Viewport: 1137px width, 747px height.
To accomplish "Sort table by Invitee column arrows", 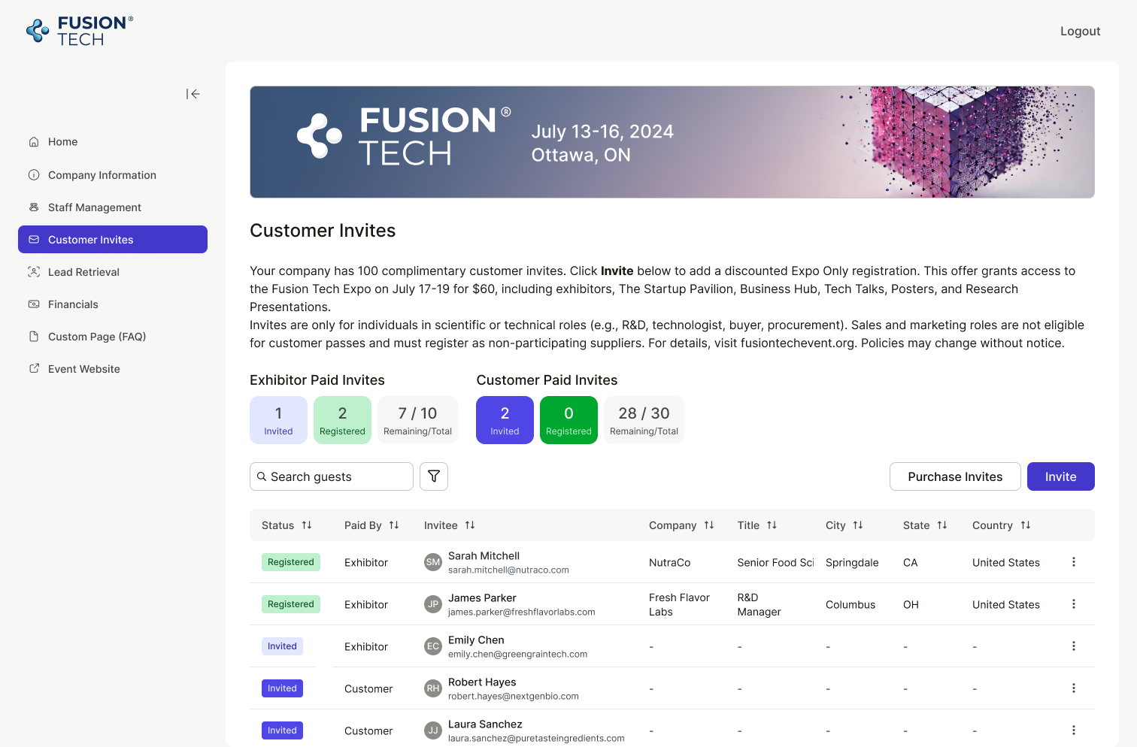I will point(470,525).
